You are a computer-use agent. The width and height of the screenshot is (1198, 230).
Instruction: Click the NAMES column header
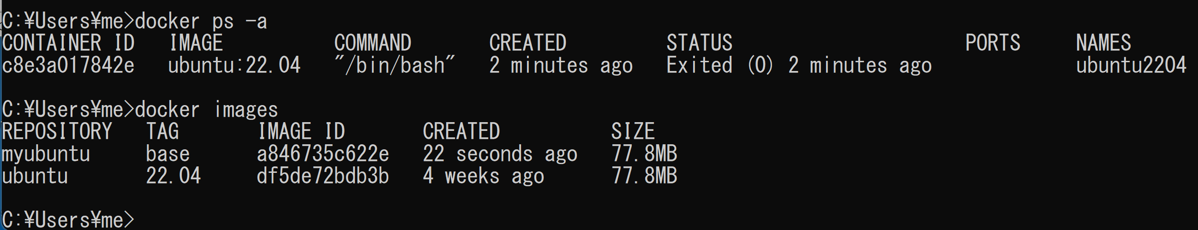1103,43
